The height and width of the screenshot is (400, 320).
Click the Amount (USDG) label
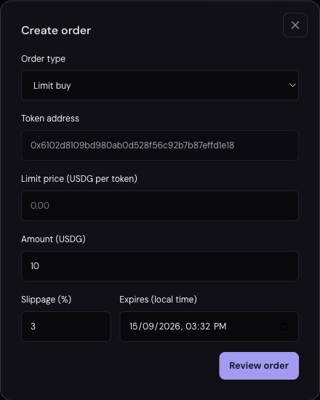[x=53, y=239]
